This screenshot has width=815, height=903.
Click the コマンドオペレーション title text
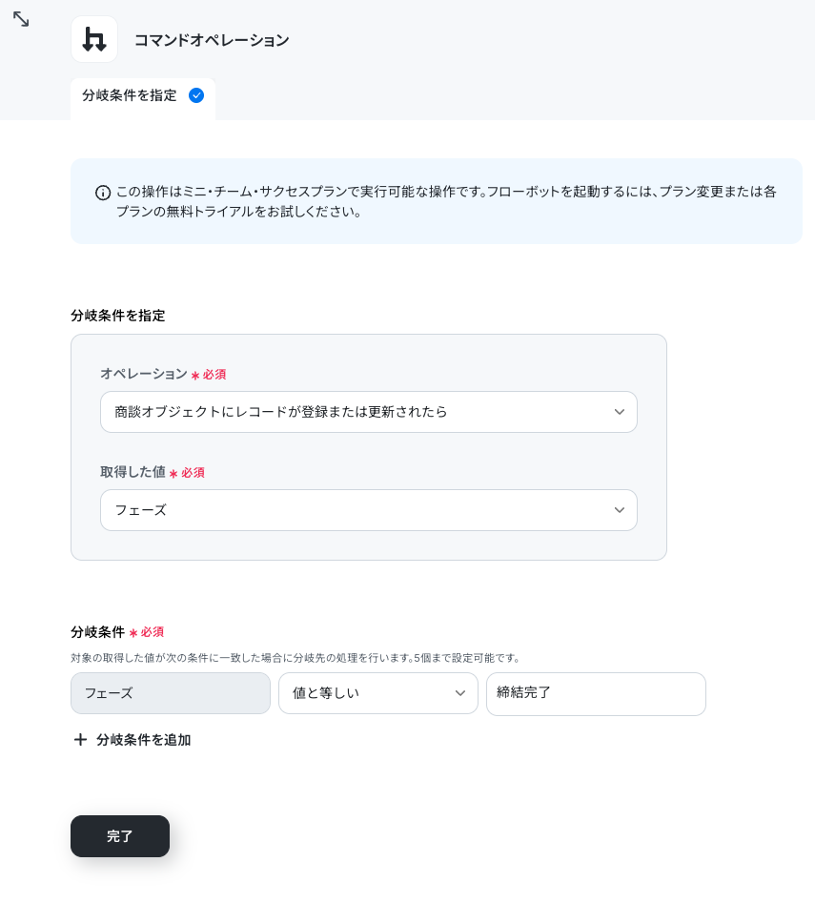pyautogui.click(x=212, y=40)
